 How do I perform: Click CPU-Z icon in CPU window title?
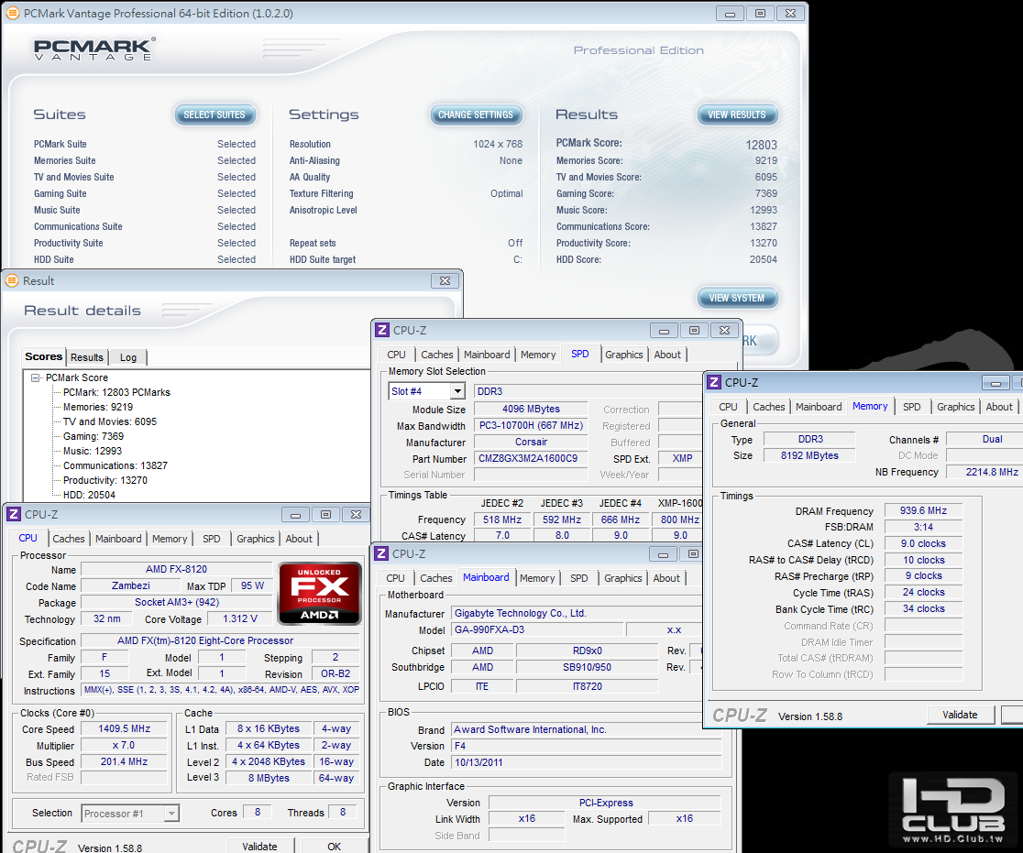click(13, 515)
